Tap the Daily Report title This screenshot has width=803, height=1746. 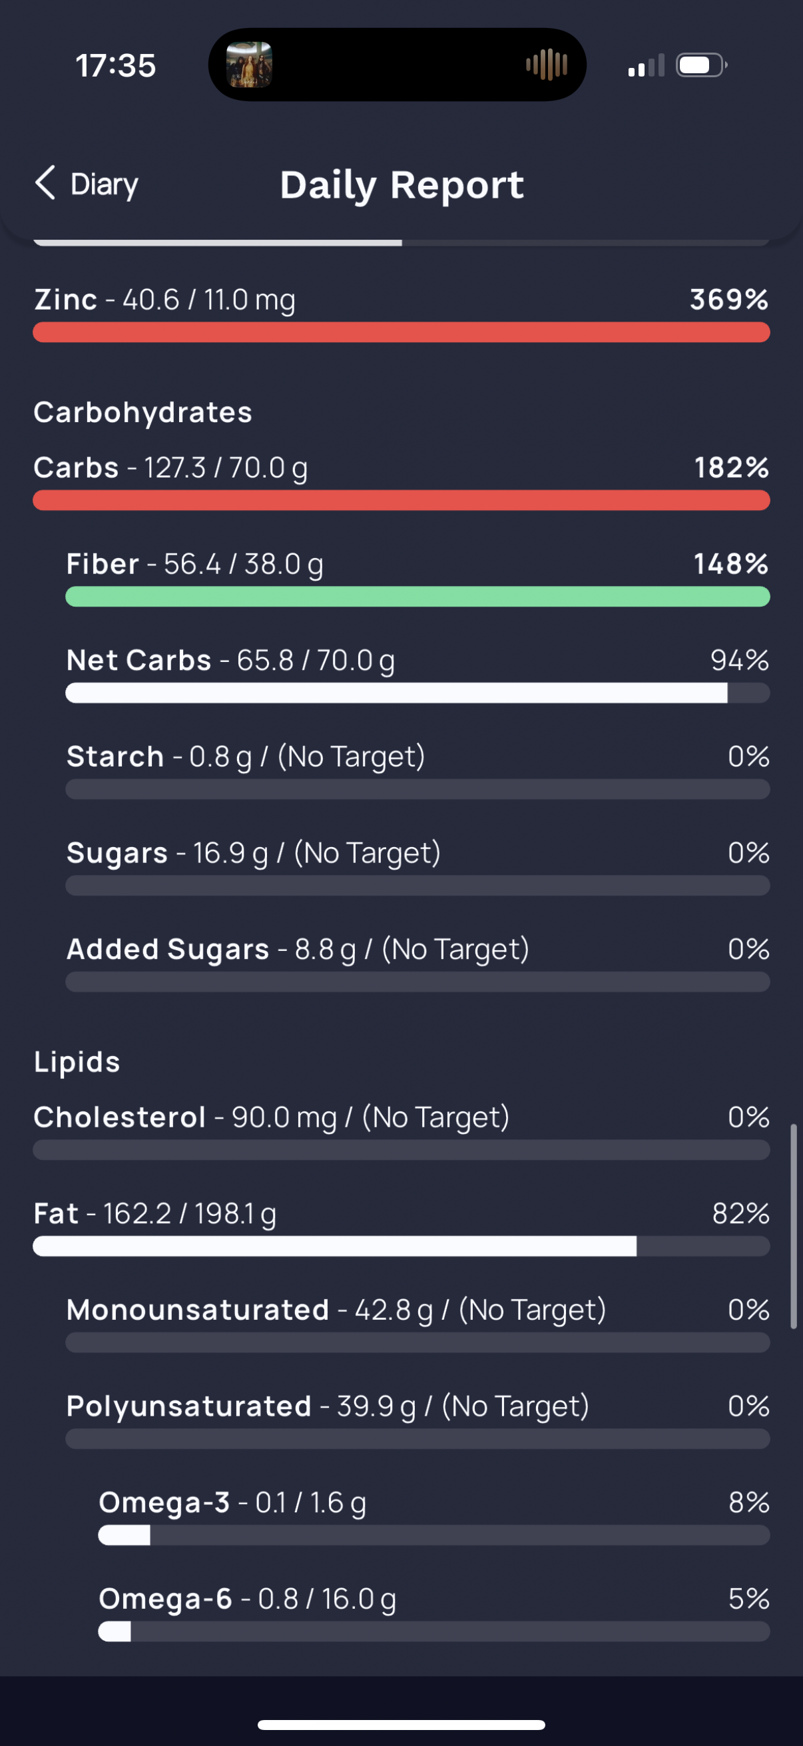point(402,185)
